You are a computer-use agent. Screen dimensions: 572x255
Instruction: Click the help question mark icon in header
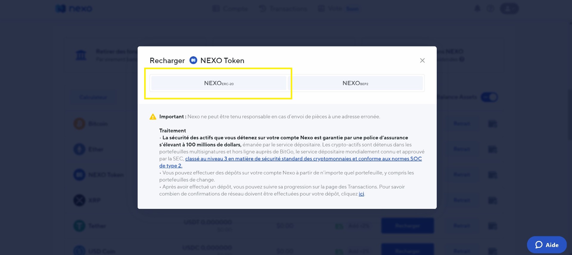(x=490, y=9)
